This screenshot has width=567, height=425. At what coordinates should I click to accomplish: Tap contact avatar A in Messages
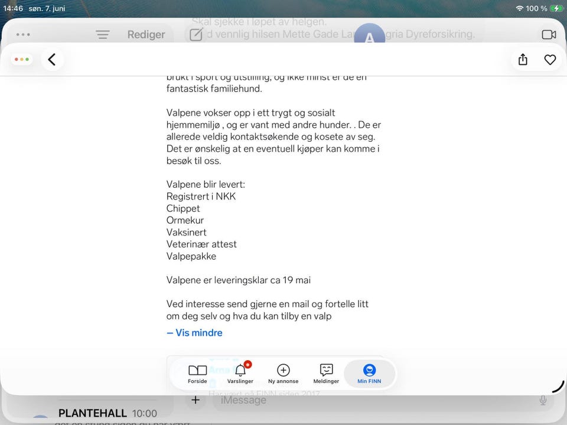[x=370, y=33]
